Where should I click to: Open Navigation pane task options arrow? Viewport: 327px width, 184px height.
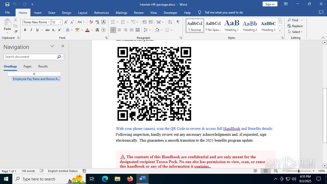[52, 46]
